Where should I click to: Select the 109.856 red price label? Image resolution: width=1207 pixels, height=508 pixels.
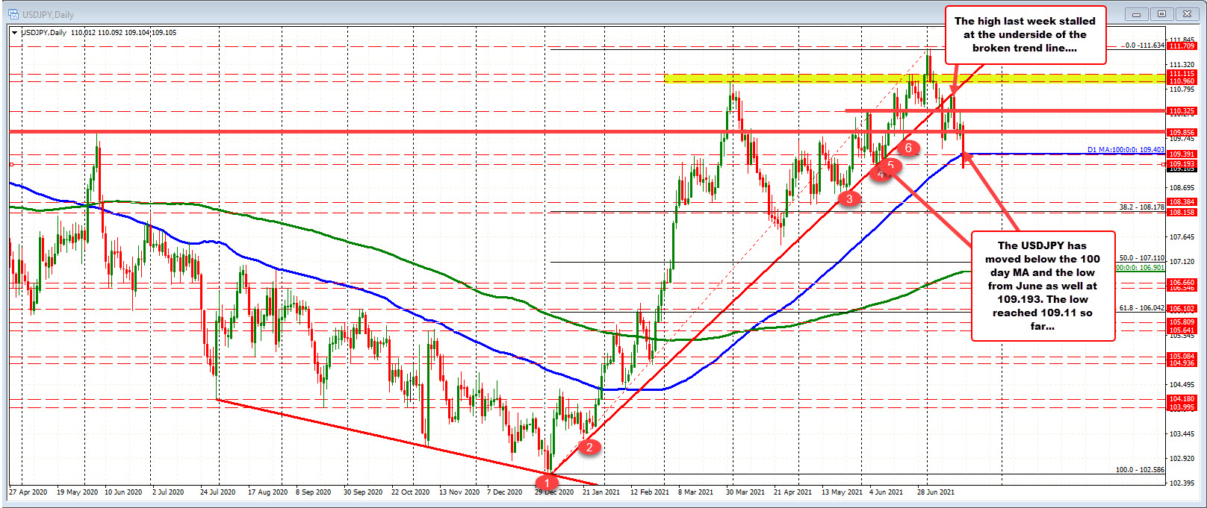coord(1182,133)
